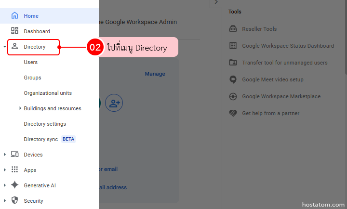
Task: Open Groups under Directory
Action: (32, 78)
